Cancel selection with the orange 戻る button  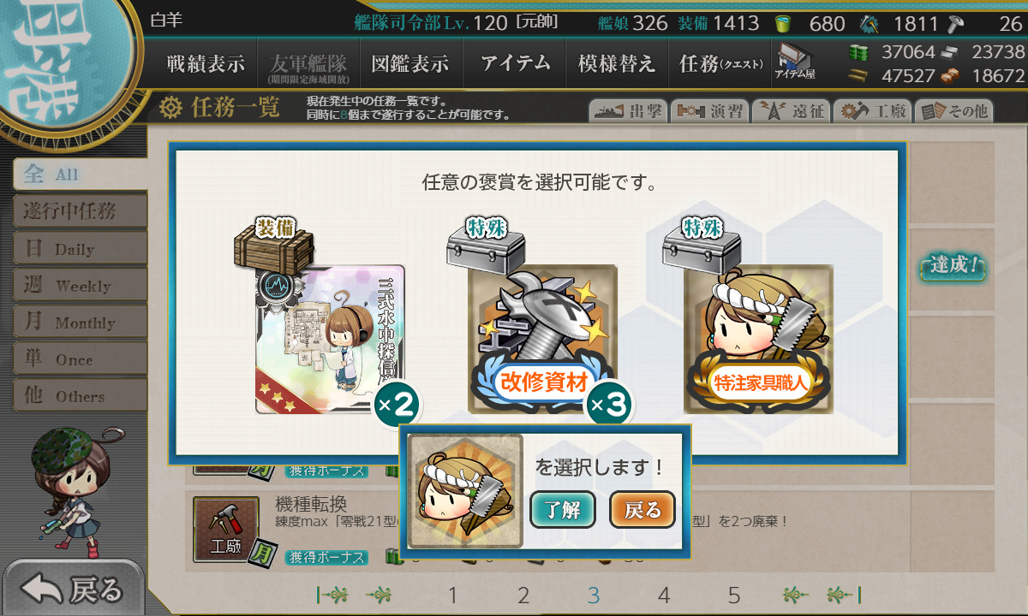click(x=642, y=511)
